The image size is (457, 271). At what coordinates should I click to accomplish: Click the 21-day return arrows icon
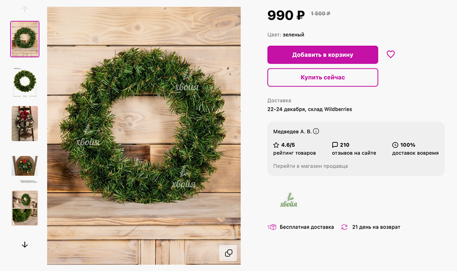point(344,227)
